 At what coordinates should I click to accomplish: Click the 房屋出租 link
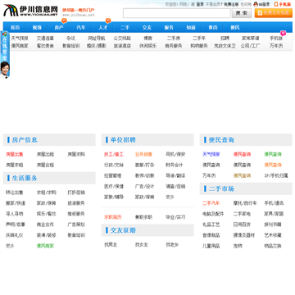(x=45, y=154)
